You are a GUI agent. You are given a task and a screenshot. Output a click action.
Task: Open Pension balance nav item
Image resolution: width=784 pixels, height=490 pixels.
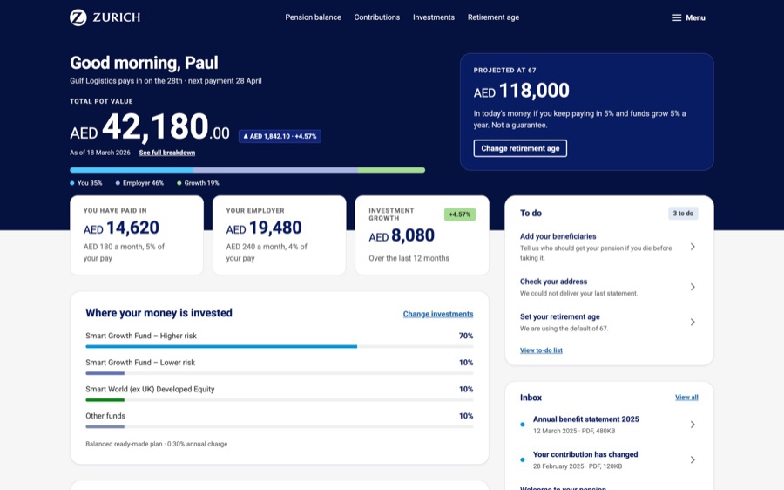click(x=313, y=17)
